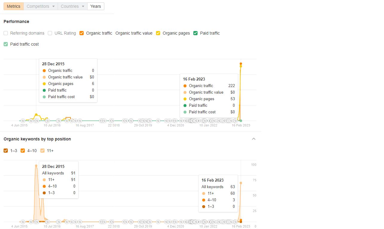Viewport: 384px width, 229px height.
Task: Click the green Paid traffic cost endpoint dot
Action: click(x=241, y=120)
